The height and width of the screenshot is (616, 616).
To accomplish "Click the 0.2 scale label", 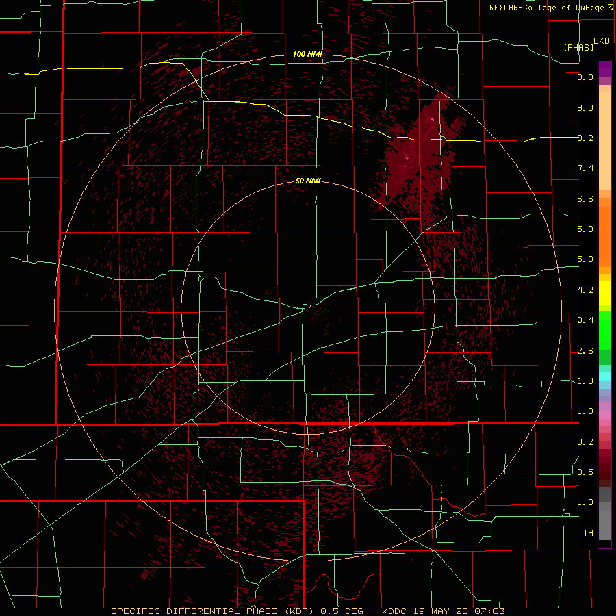I will 585,442.
